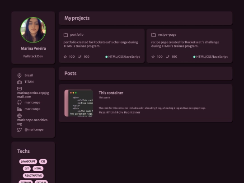Click the folder icon on recipe-page card
This screenshot has height=183, width=244.
pos(154,35)
